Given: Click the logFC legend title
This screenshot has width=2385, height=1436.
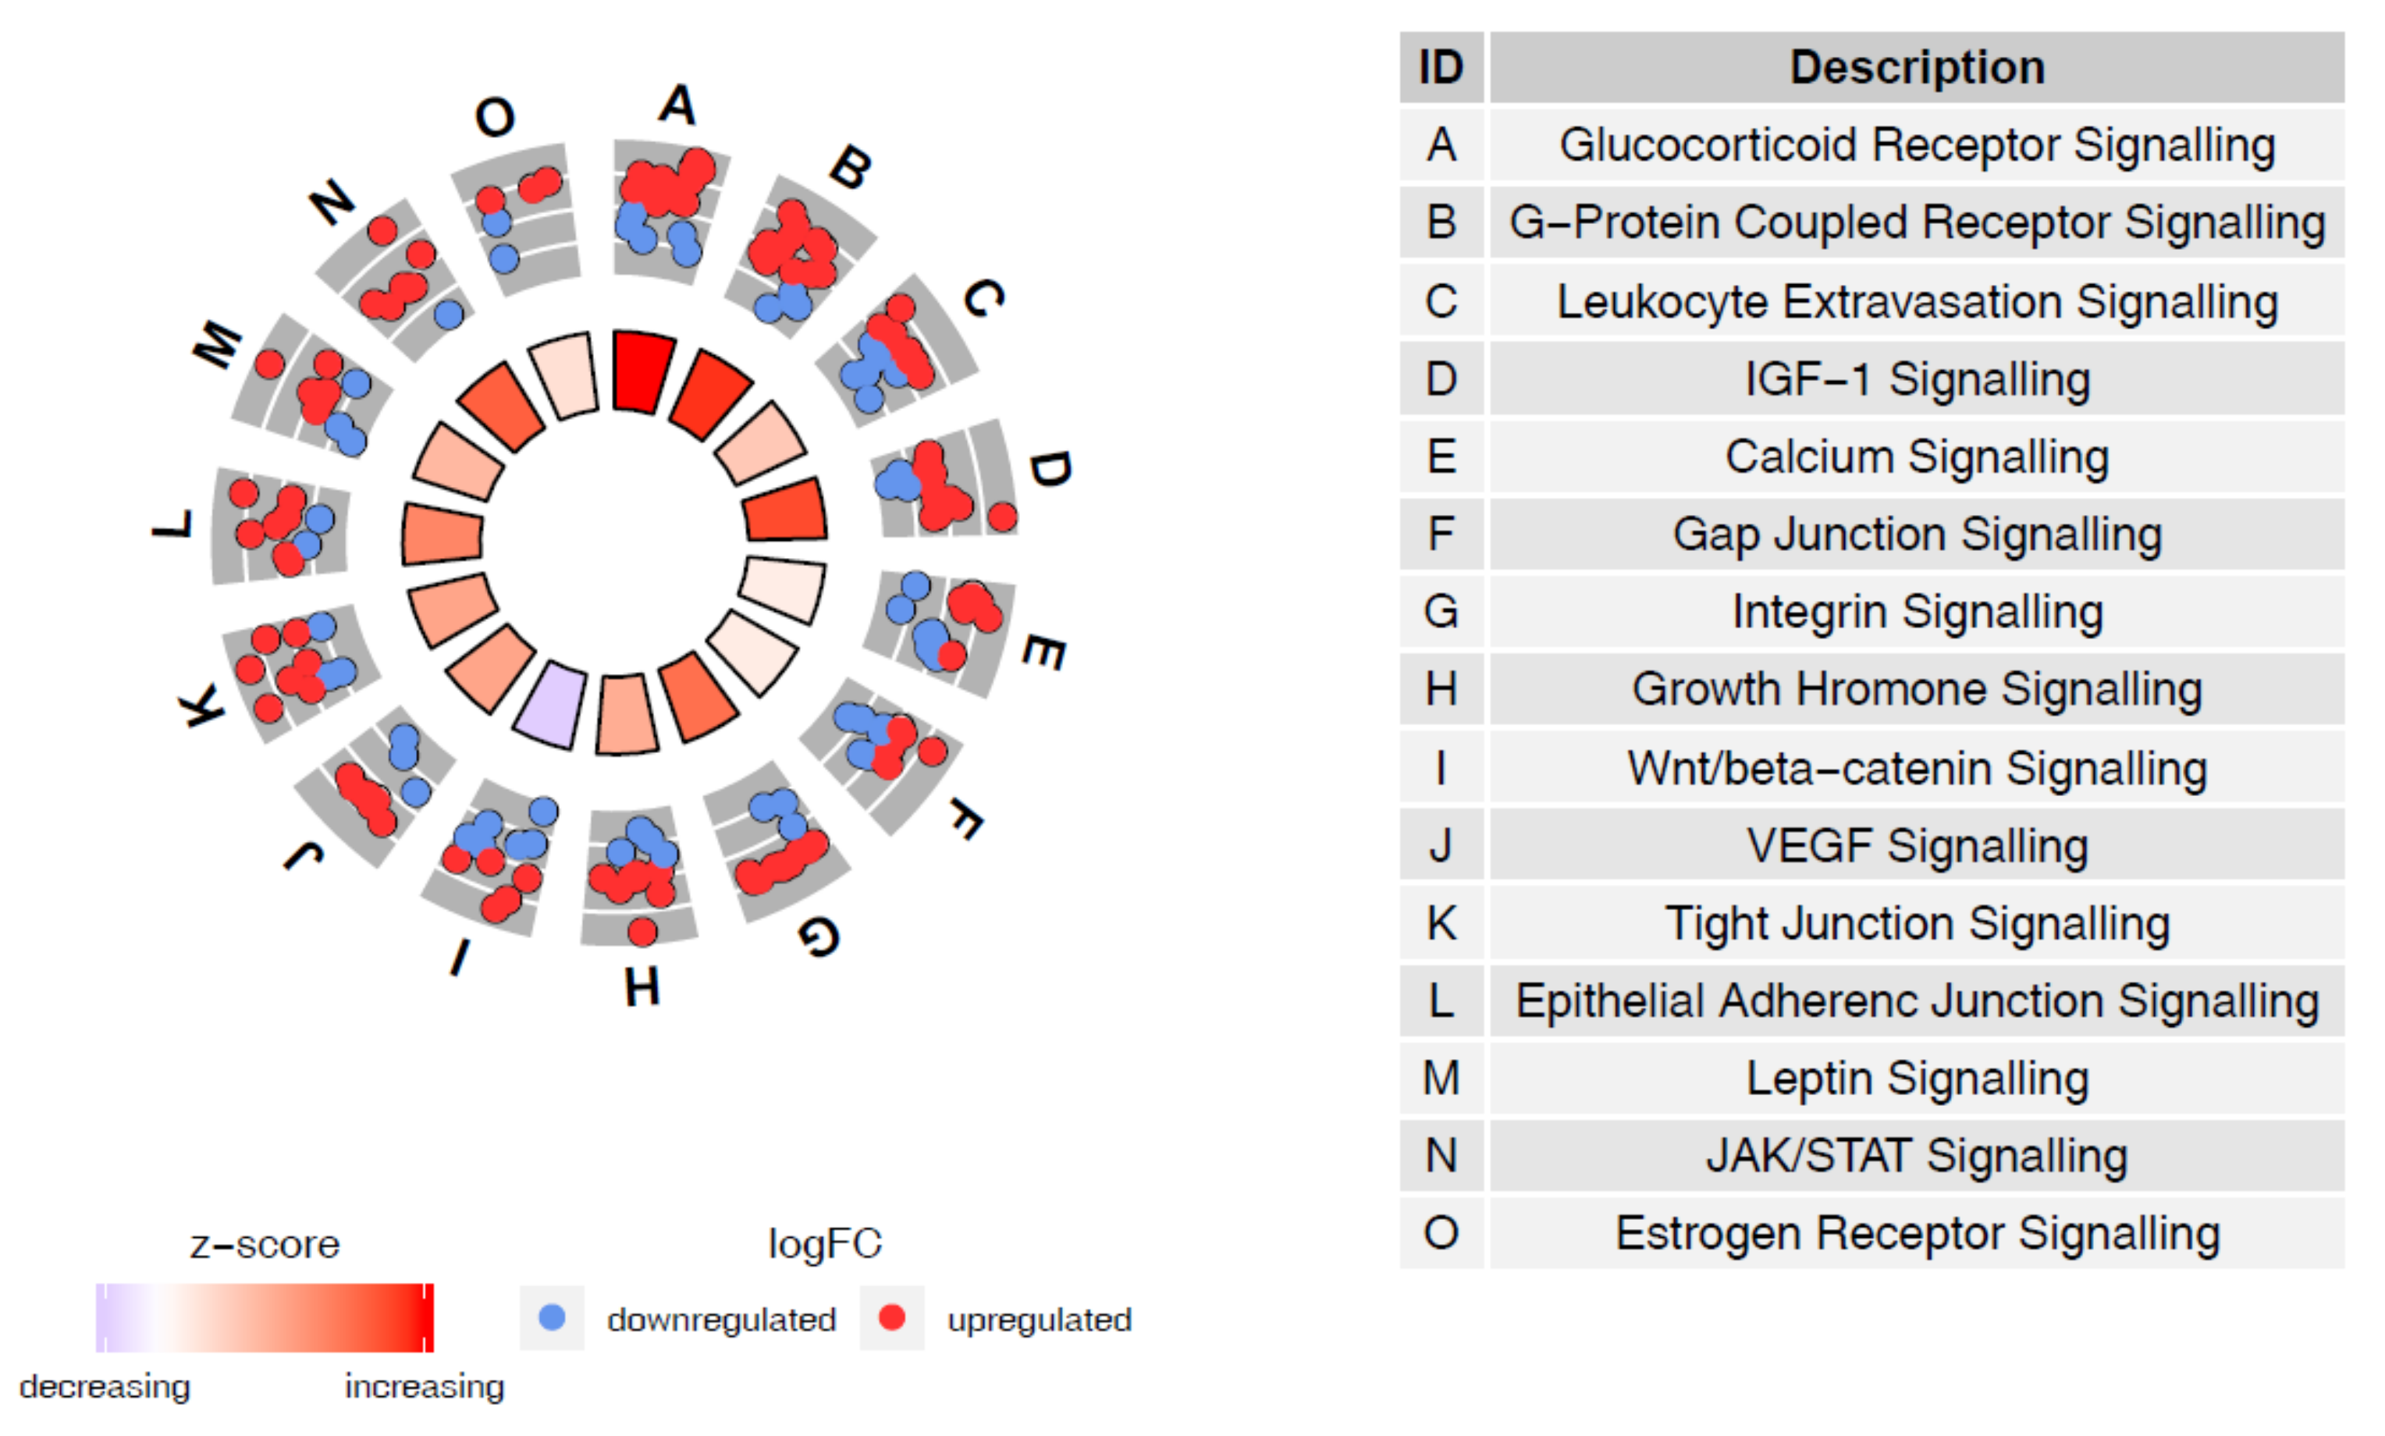Looking at the screenshot, I should point(824,1243).
